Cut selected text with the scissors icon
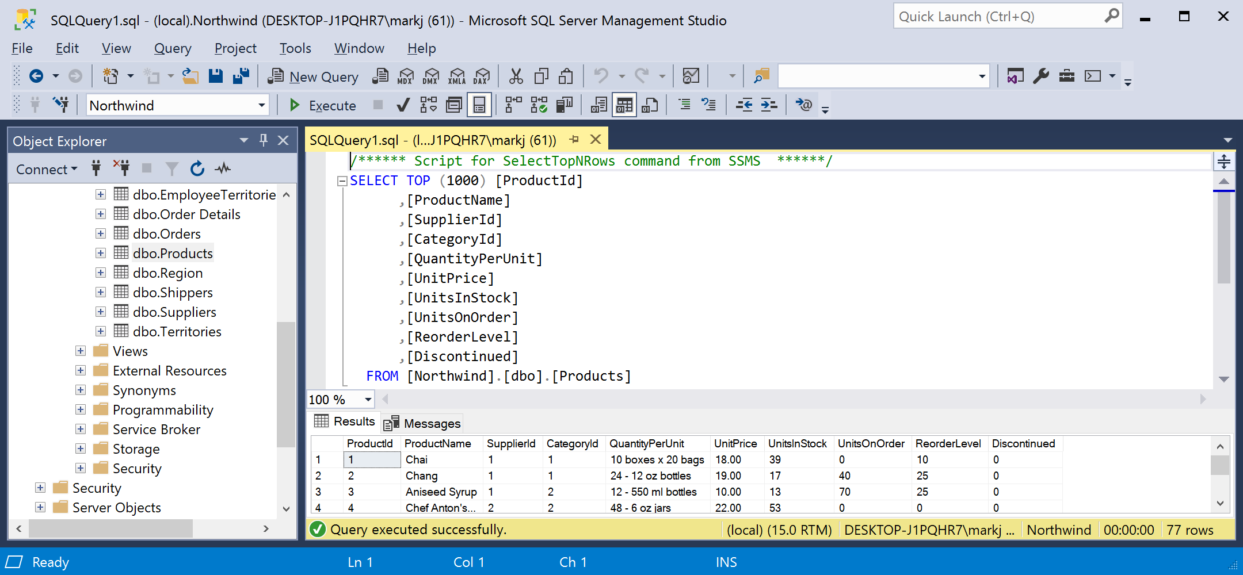 tap(515, 75)
